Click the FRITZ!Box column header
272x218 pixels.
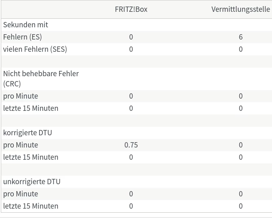[x=131, y=9]
